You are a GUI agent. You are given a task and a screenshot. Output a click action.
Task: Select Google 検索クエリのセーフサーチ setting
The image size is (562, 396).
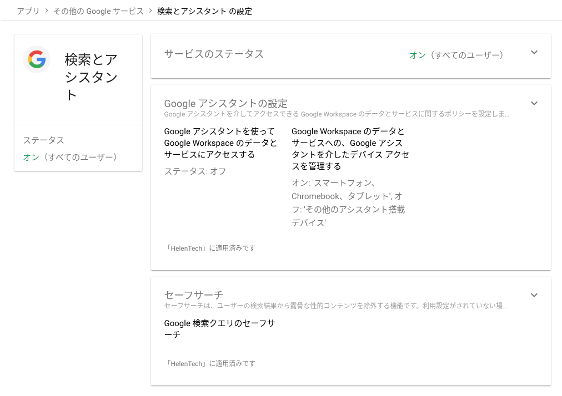pyautogui.click(x=220, y=329)
